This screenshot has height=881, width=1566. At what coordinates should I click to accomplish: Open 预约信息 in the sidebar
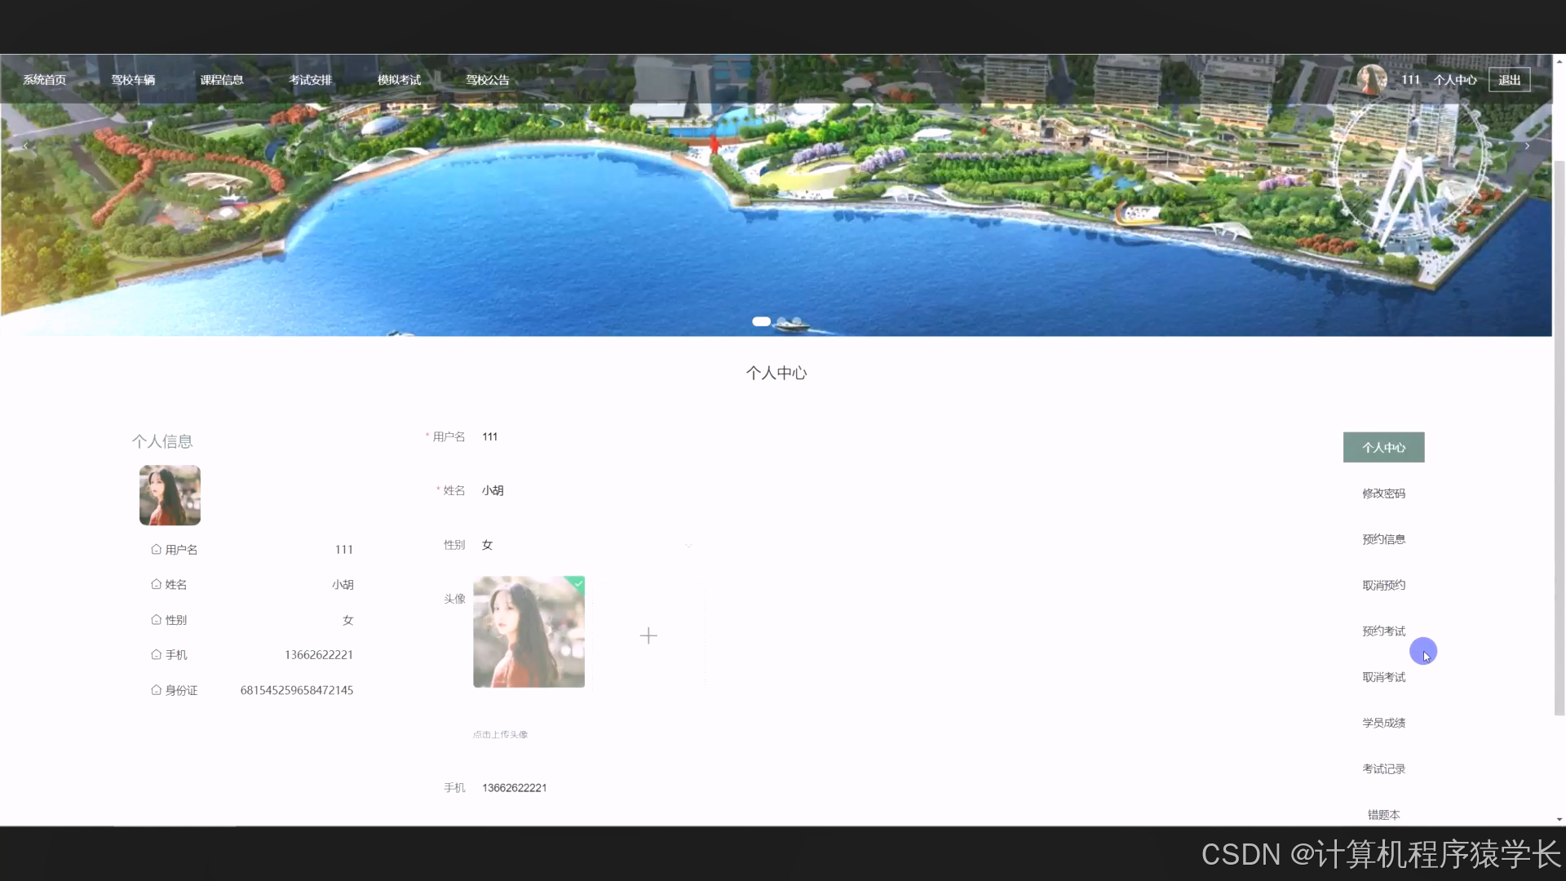(x=1383, y=539)
